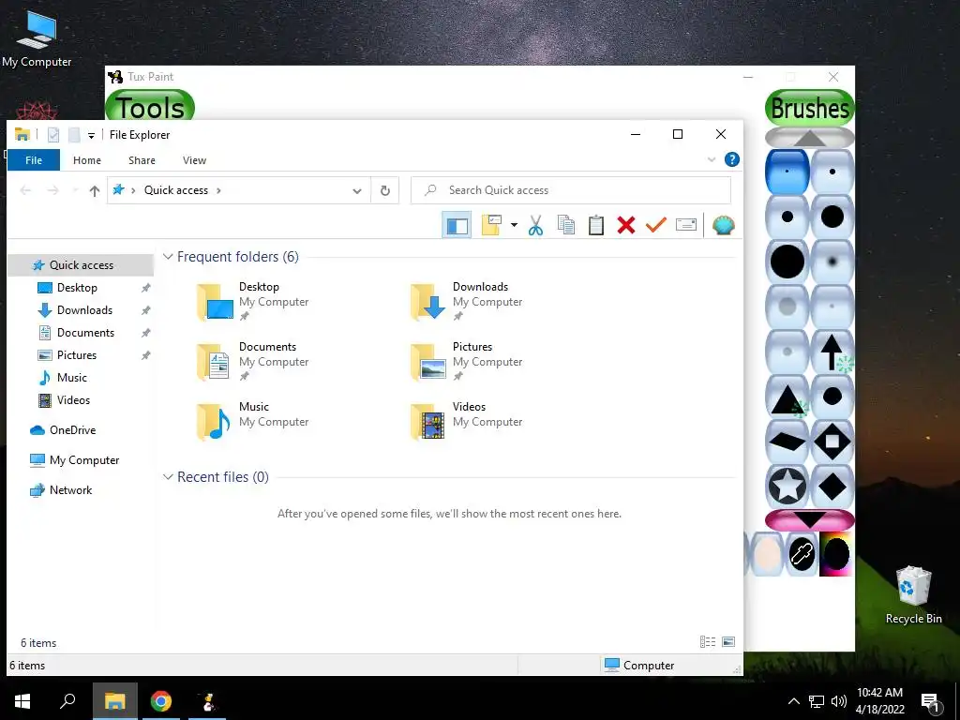Click the Chrome icon in the taskbar

coord(161,701)
